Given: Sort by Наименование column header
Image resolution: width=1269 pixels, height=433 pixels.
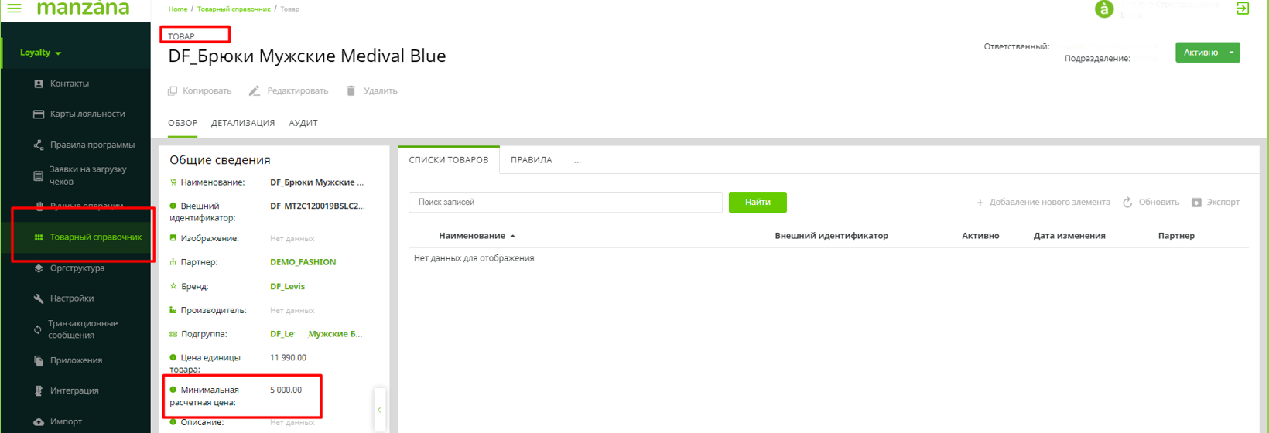Looking at the screenshot, I should 472,236.
